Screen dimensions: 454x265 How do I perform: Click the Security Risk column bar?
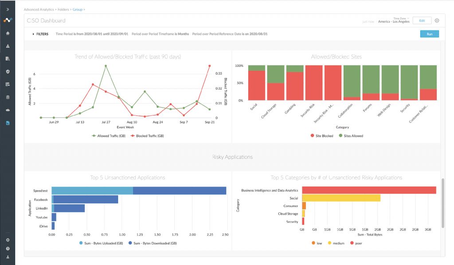click(x=314, y=83)
